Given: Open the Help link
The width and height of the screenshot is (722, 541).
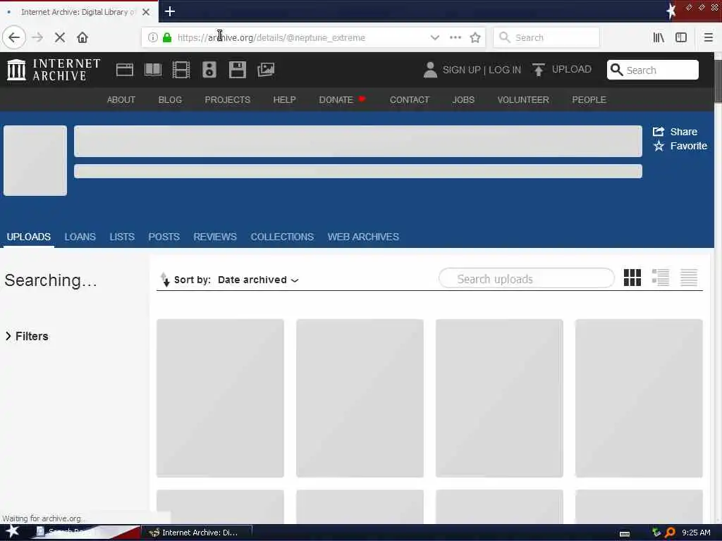Looking at the screenshot, I should (285, 100).
